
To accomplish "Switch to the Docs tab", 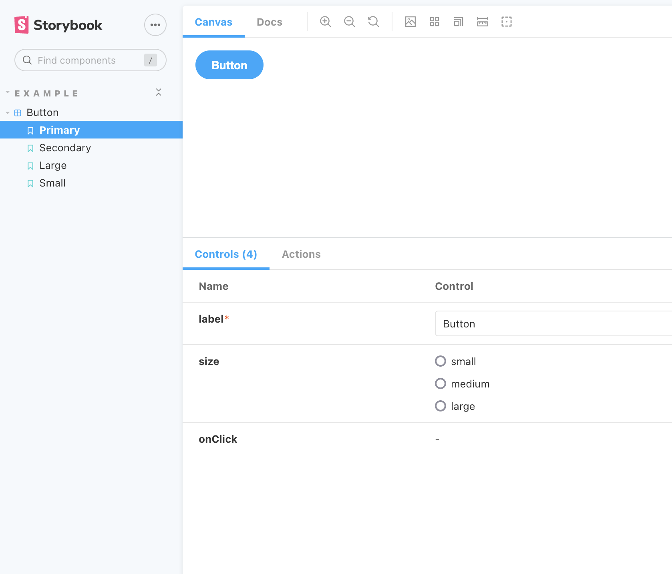I will click(x=269, y=22).
